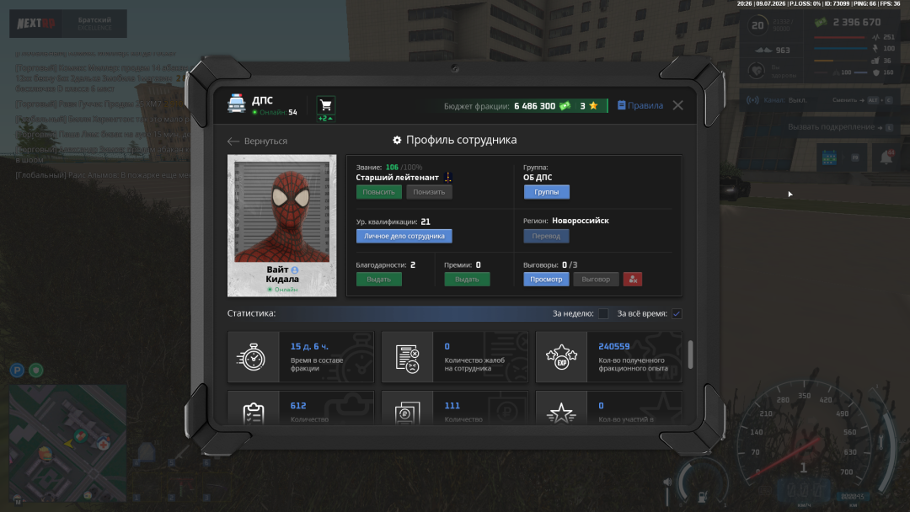The width and height of the screenshot is (910, 512).
Task: Click the EXP stars experience icon
Action: point(561,357)
